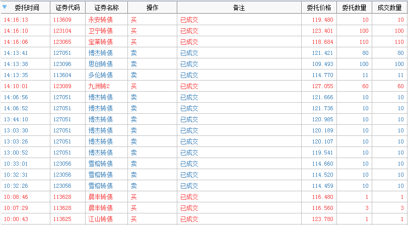Click the 14:16:06 time cell
408x225 pixels.
(16, 42)
